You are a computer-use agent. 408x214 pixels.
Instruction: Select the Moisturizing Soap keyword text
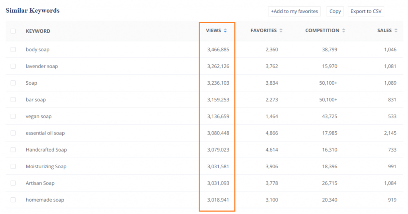(46, 167)
